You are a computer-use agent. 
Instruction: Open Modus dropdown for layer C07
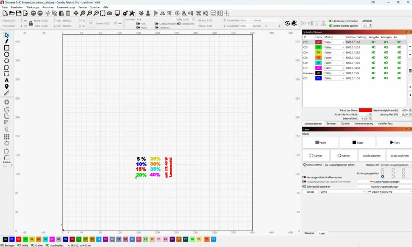[334, 68]
